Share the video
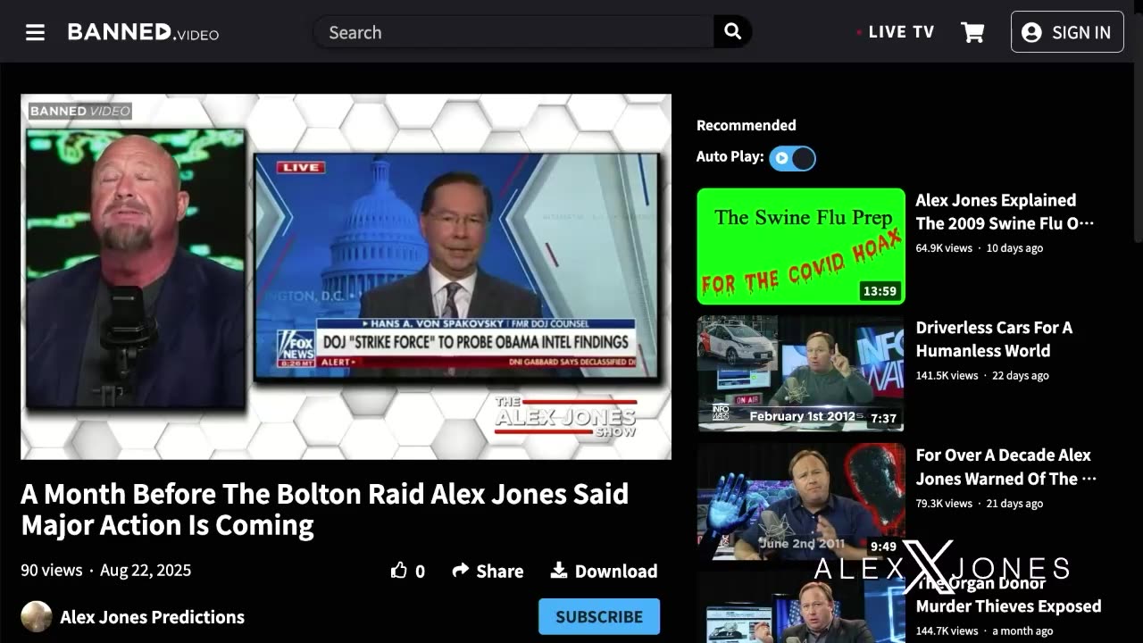The image size is (1143, 643). (488, 571)
